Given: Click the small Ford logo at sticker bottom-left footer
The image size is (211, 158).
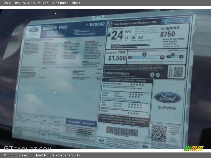Looking at the screenshot, I should pos(101,140).
